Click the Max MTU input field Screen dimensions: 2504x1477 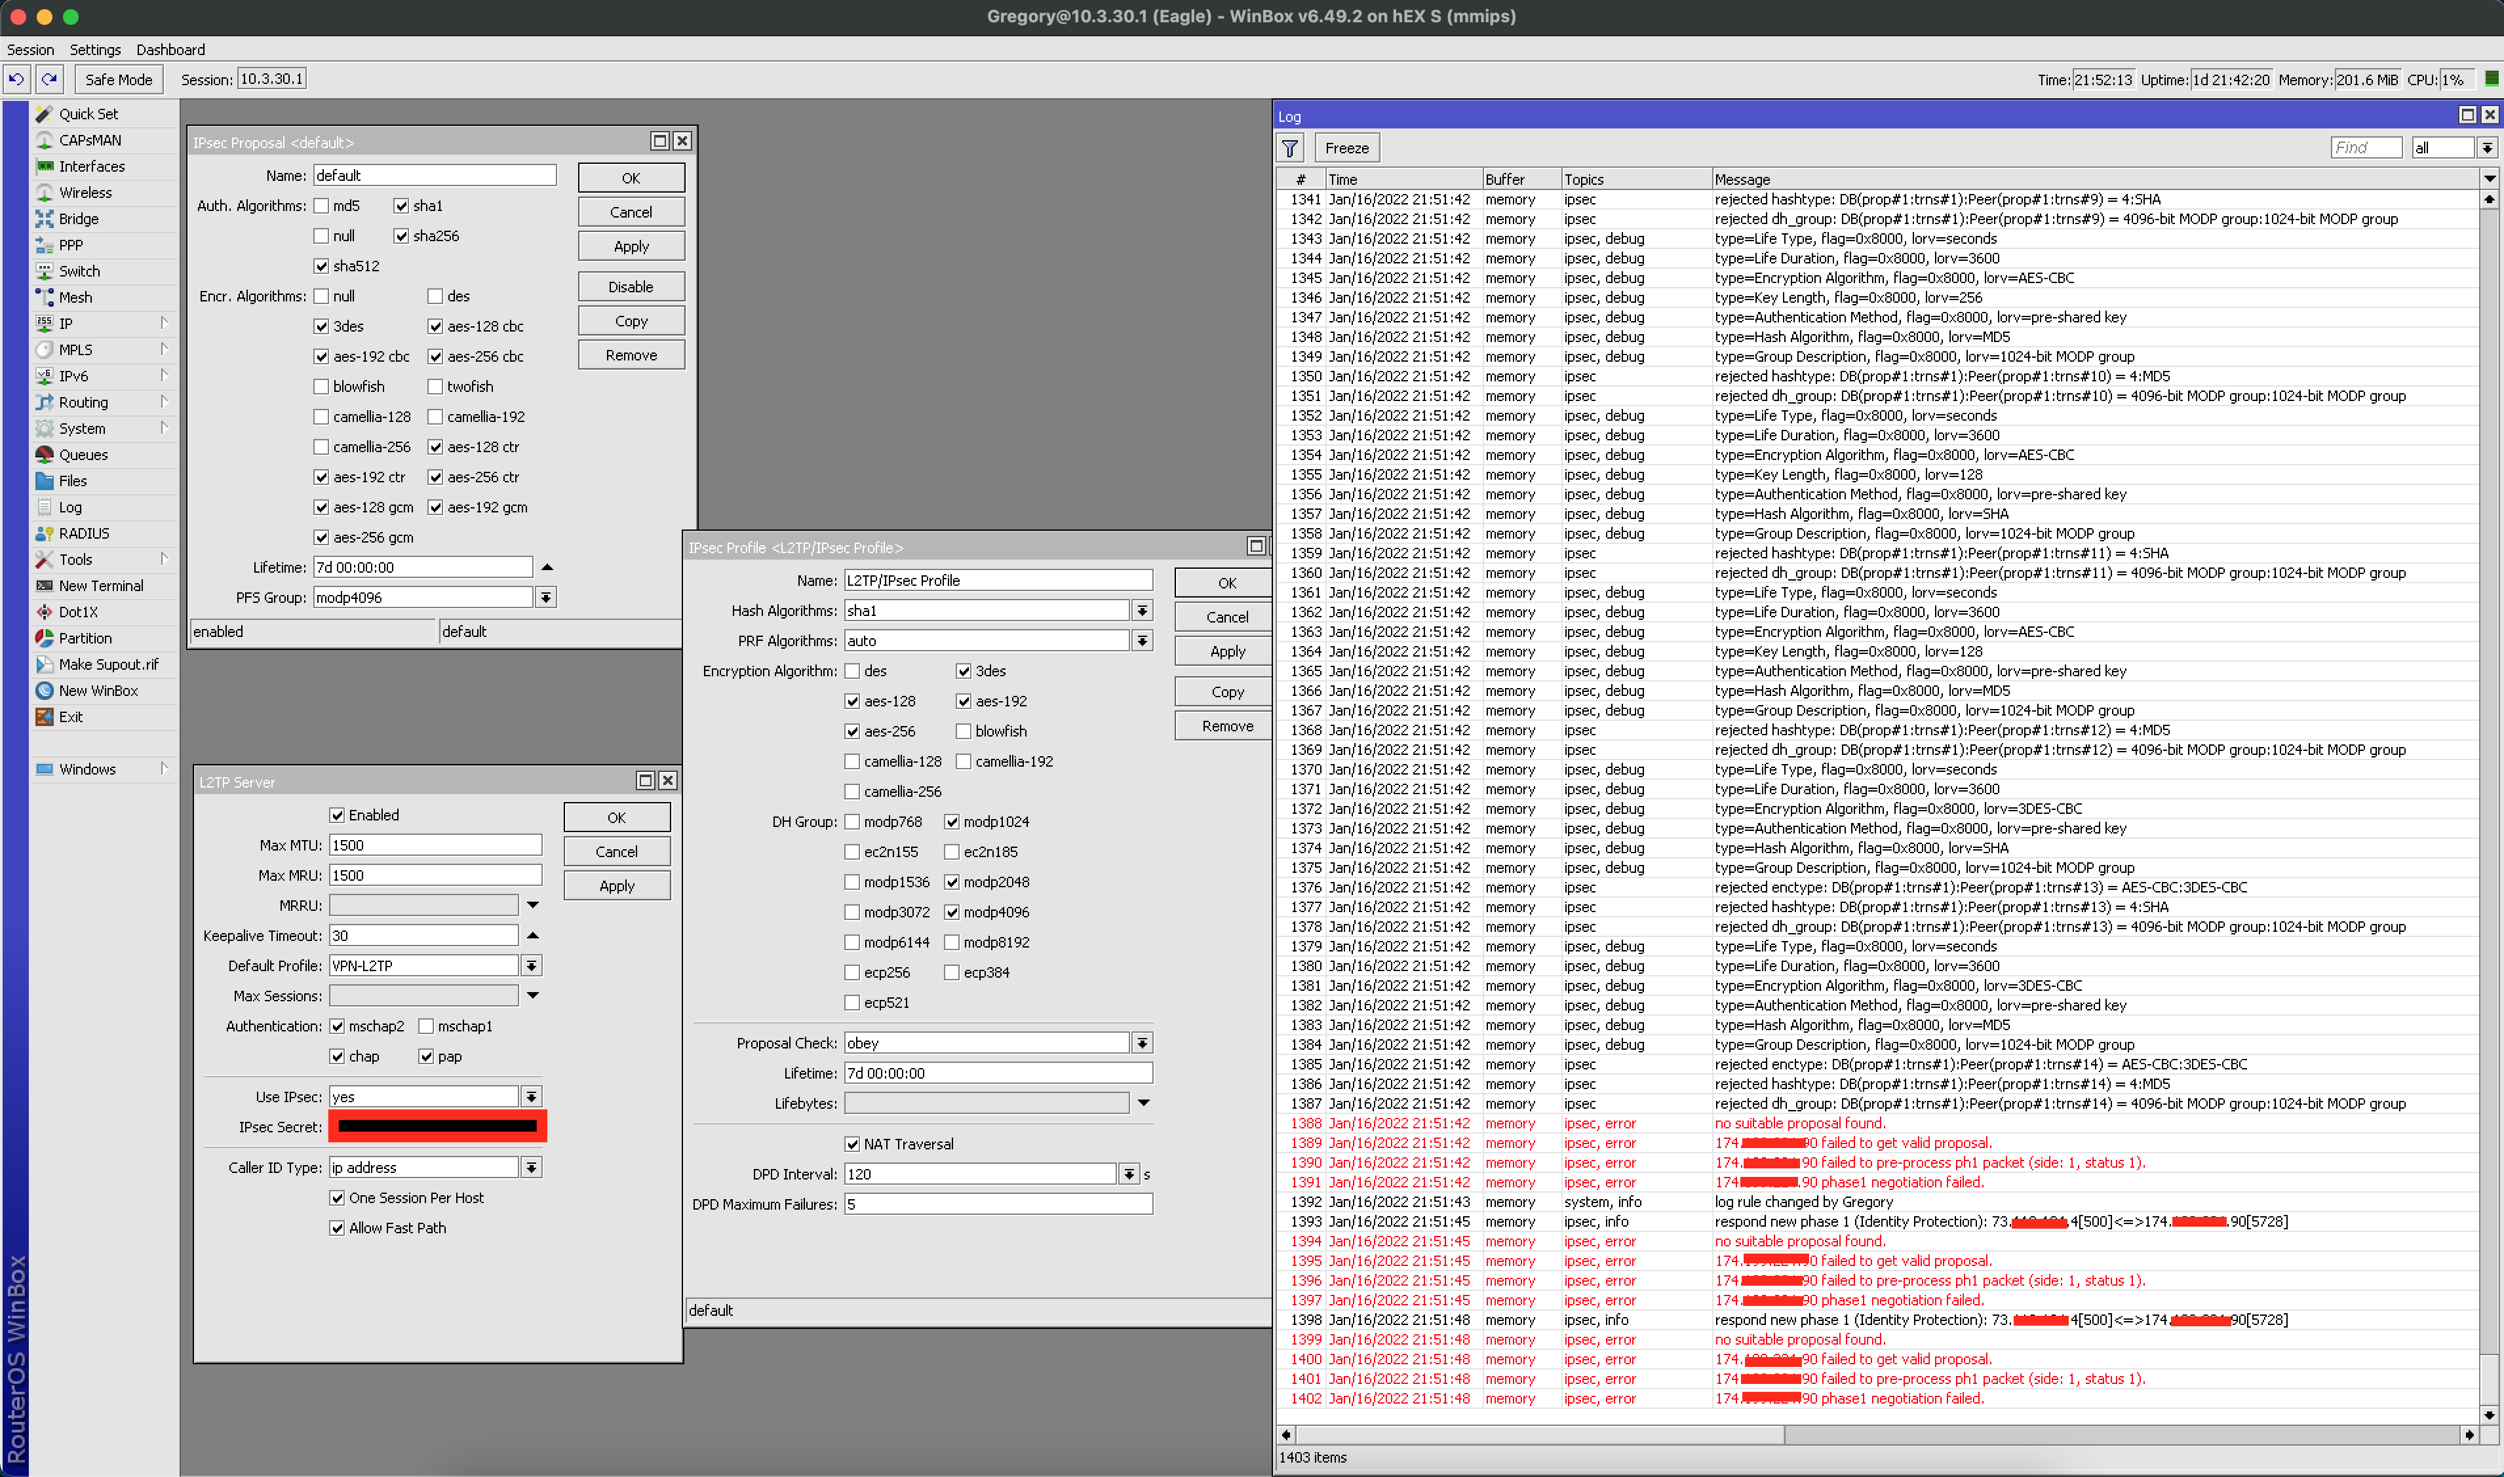[x=436, y=845]
